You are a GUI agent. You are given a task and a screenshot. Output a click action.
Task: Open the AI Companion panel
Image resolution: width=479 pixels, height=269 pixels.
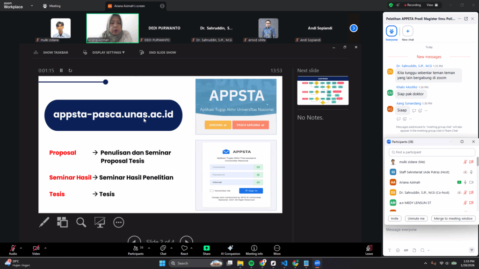(x=230, y=250)
